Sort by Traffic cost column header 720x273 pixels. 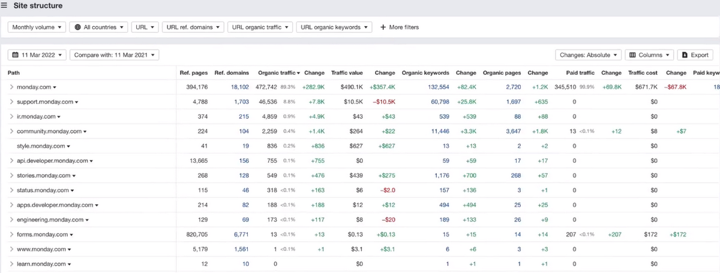point(643,73)
